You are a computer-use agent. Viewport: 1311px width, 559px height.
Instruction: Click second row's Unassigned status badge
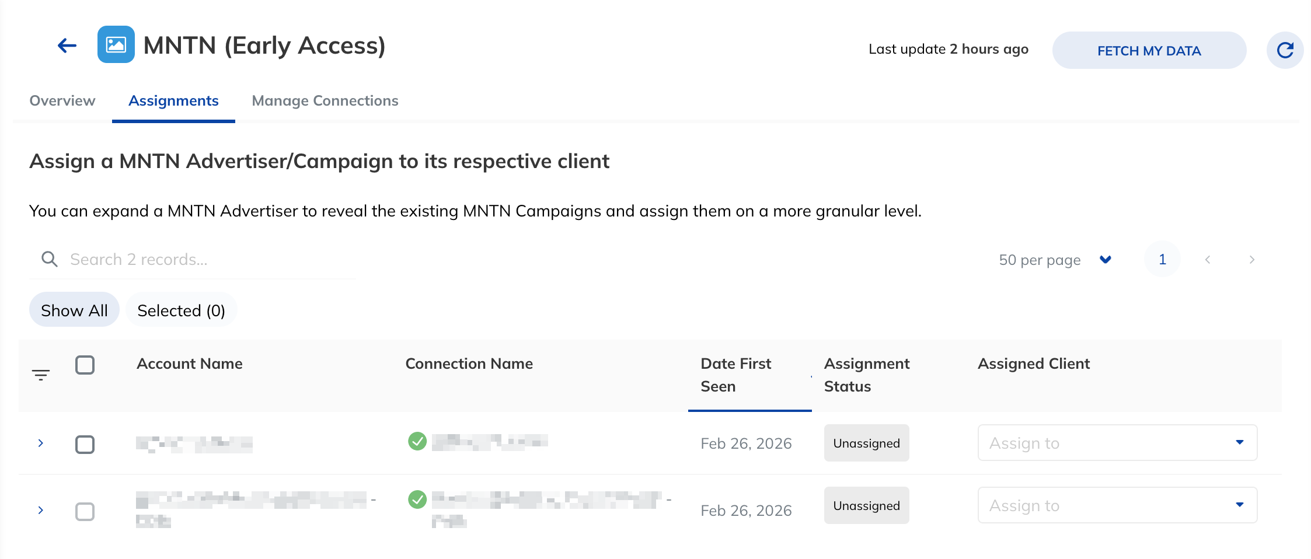tap(866, 505)
